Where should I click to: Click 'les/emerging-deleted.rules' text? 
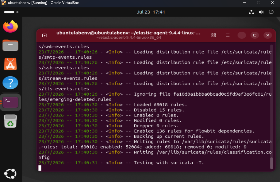pos(75,99)
